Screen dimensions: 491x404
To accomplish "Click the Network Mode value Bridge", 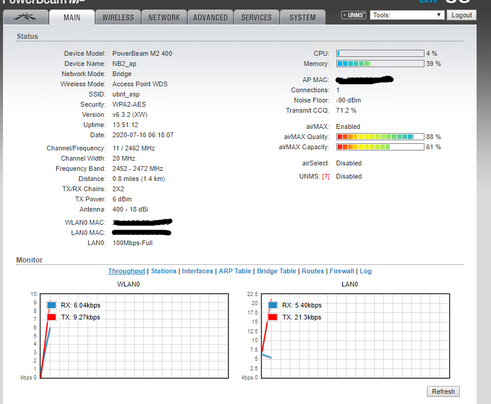I will (x=122, y=74).
